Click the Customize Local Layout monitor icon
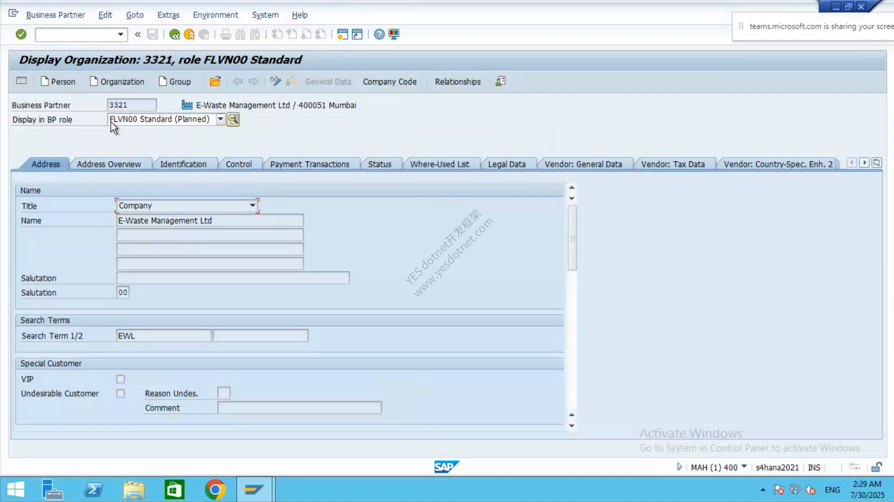Screen dimensions: 894x502 tap(394, 34)
